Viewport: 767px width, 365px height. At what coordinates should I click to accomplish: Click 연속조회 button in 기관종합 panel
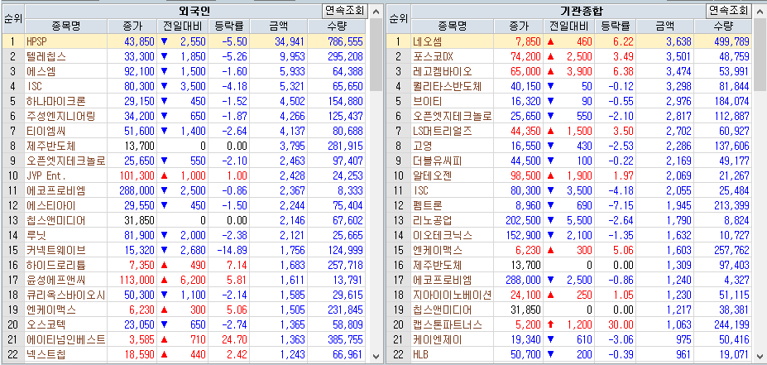(728, 10)
